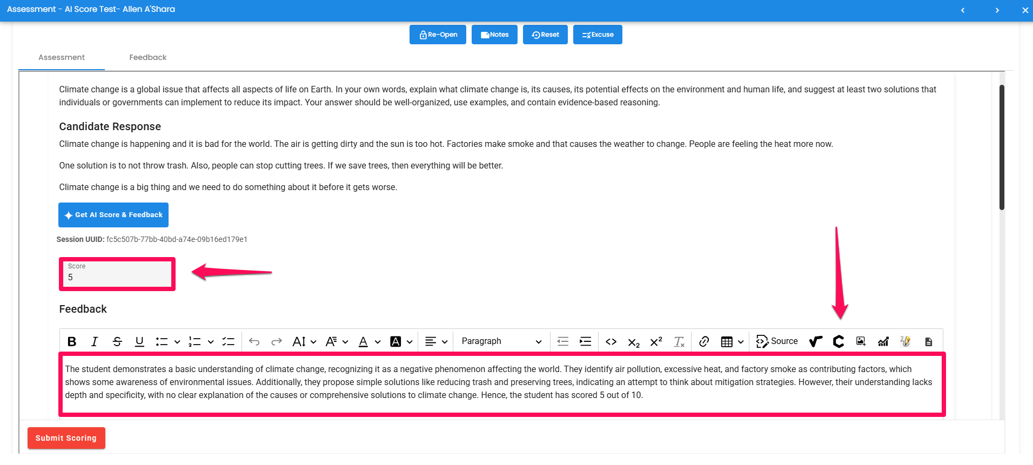Insert a bulleted list

(x=162, y=341)
